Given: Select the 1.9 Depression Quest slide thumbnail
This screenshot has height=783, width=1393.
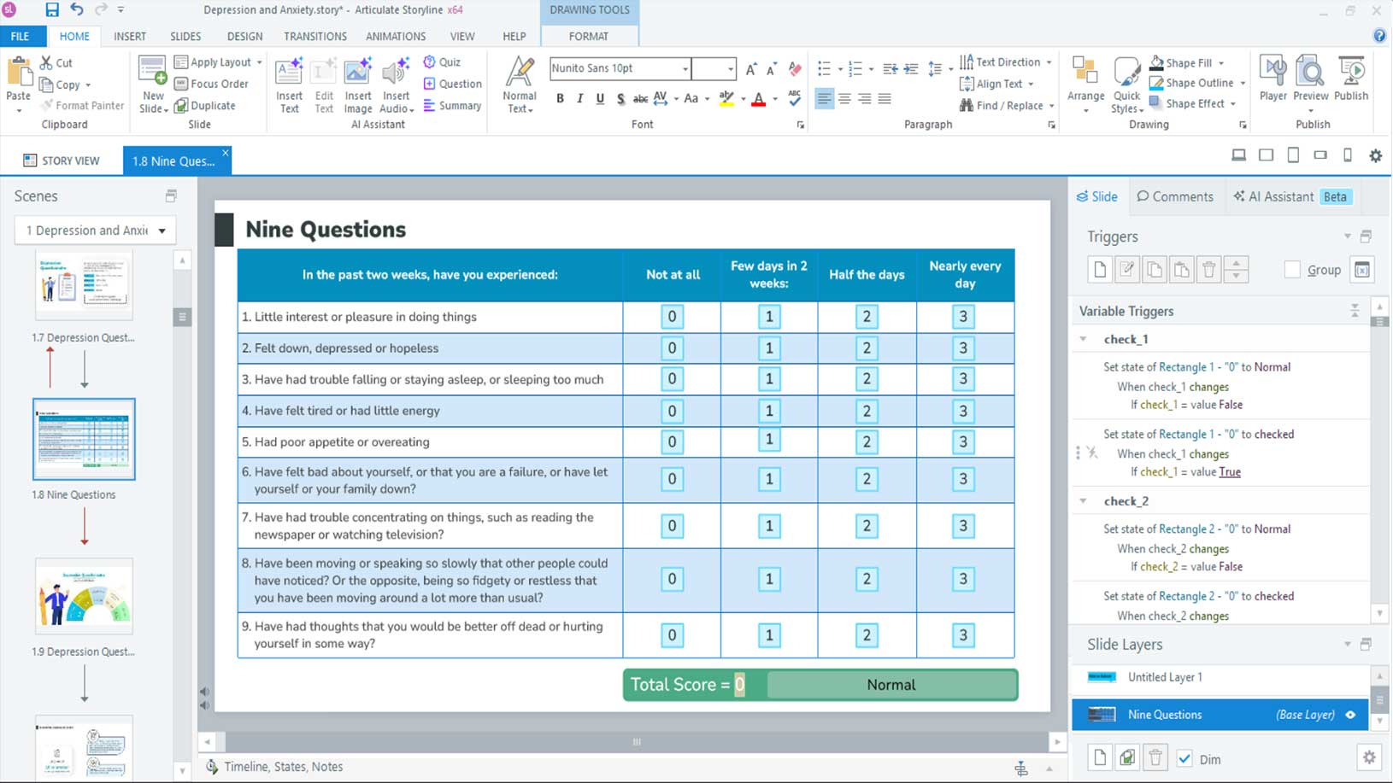Looking at the screenshot, I should 84,596.
